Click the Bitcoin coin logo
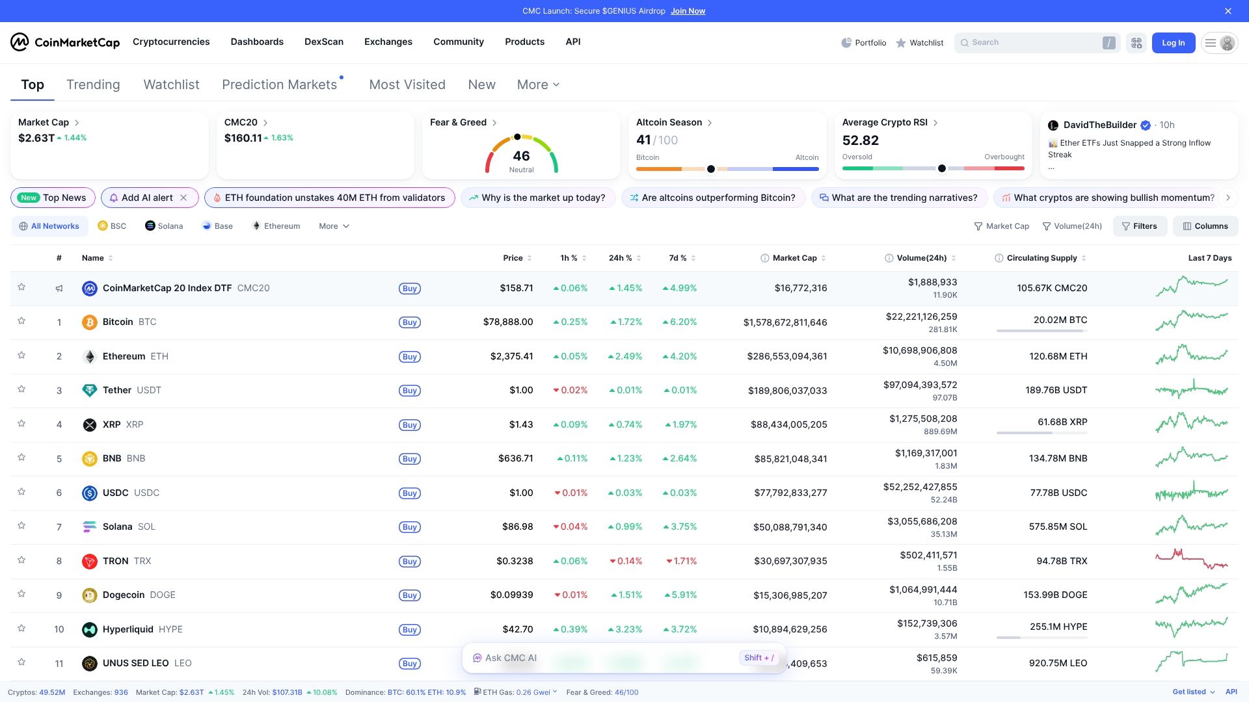The height and width of the screenshot is (702, 1249). [90, 322]
